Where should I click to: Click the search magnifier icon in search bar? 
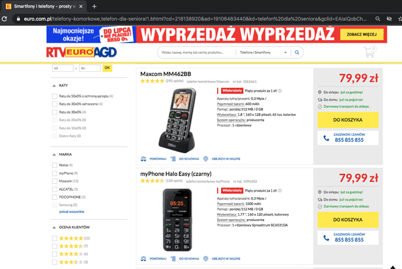pyautogui.click(x=297, y=53)
